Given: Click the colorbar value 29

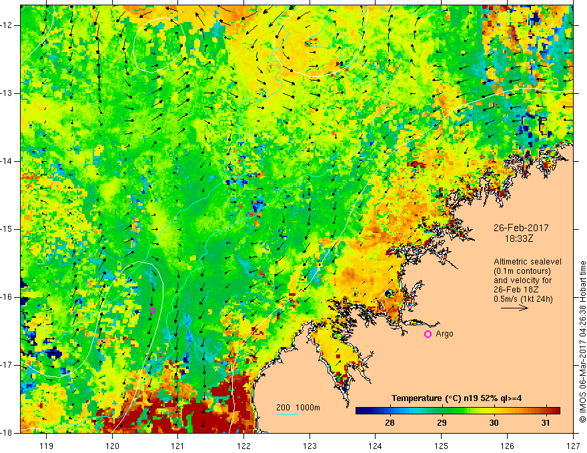Looking at the screenshot, I should pos(442,423).
